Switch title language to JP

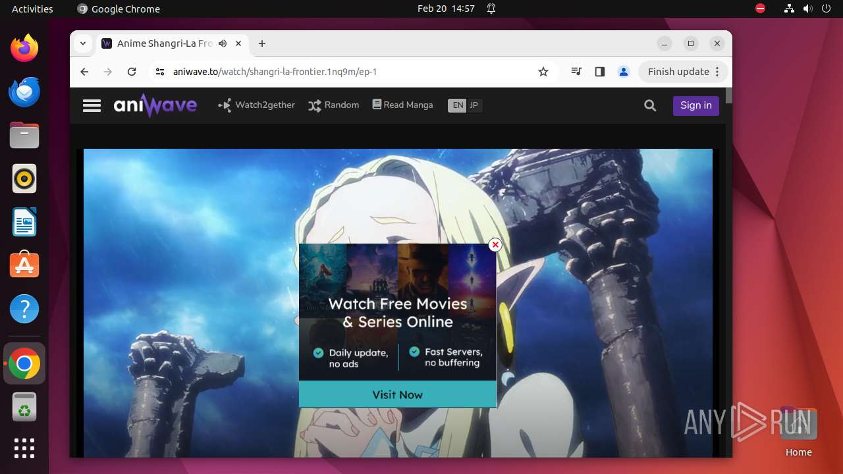pos(474,105)
